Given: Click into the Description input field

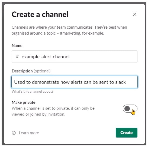Looking at the screenshot, I should point(75,82).
